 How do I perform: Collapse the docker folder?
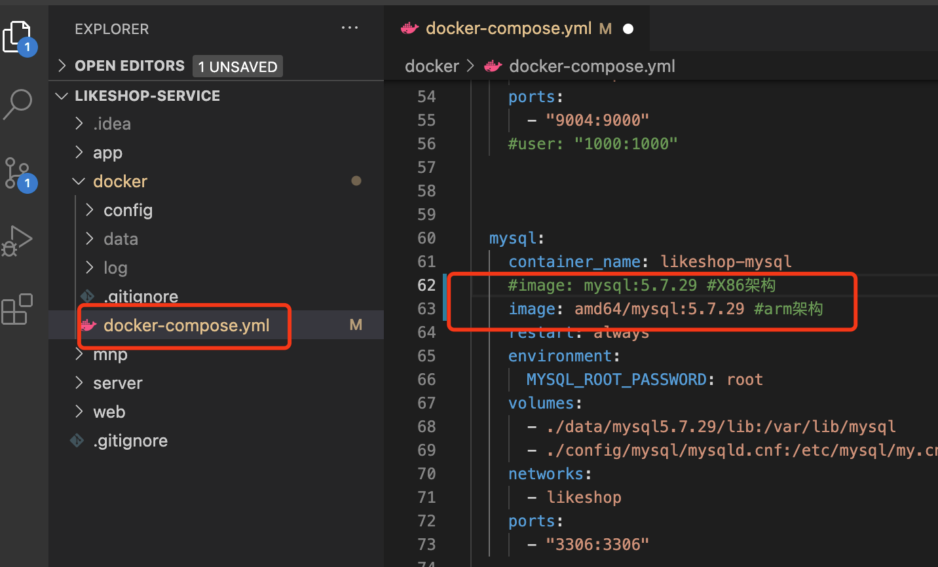tap(79, 181)
